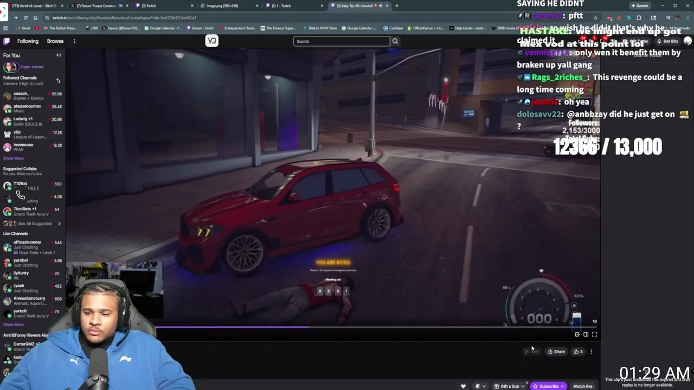
Task: Open the Twitch home logo
Action: (x=7, y=41)
